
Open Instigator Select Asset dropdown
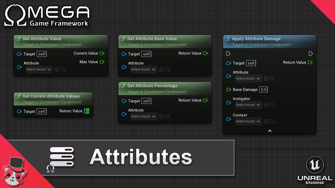point(249,105)
